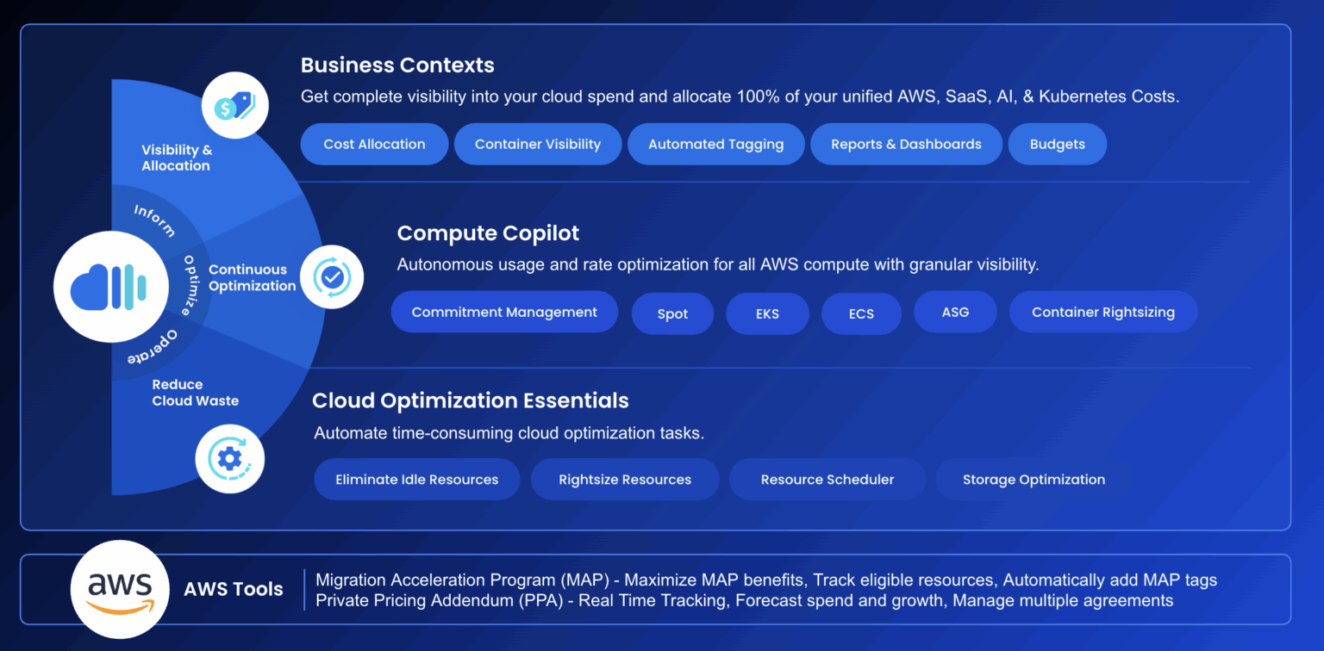Open Reports & Dashboards
Screen dimensions: 1324x651
906,144
